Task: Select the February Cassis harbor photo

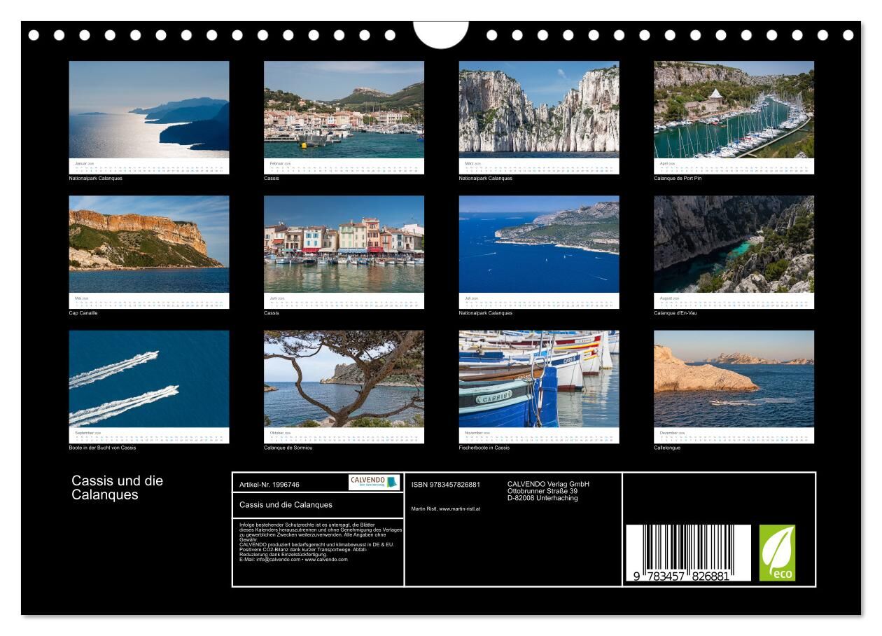Action: [x=344, y=110]
